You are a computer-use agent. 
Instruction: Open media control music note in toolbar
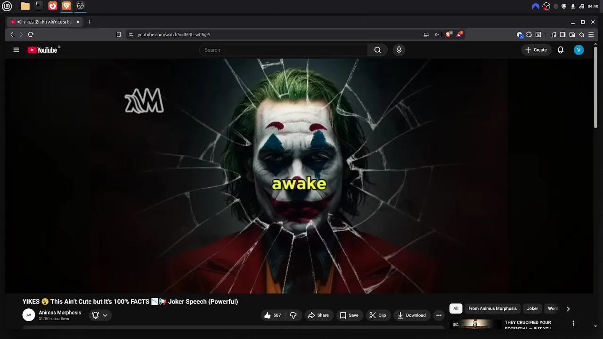pos(554,34)
